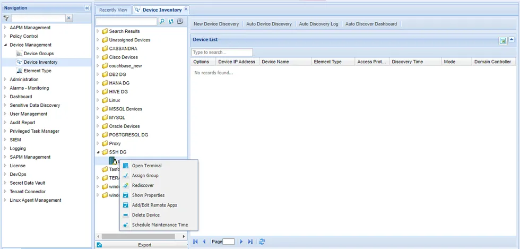Collapse the Navigation panel with double-arrow icon

[x=87, y=8]
